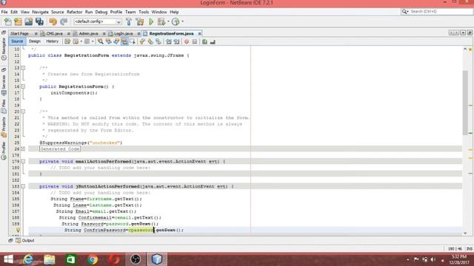Open the Files side panel
The height and width of the screenshot is (266, 474).
click(x=4, y=106)
